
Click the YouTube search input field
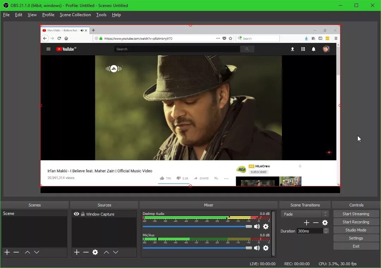coord(177,49)
